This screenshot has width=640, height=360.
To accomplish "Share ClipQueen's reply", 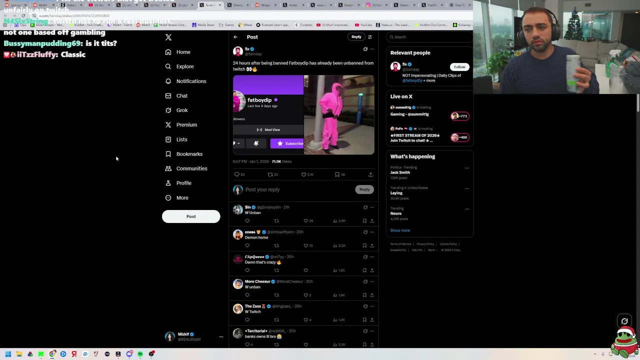I will pyautogui.click(x=371, y=270).
